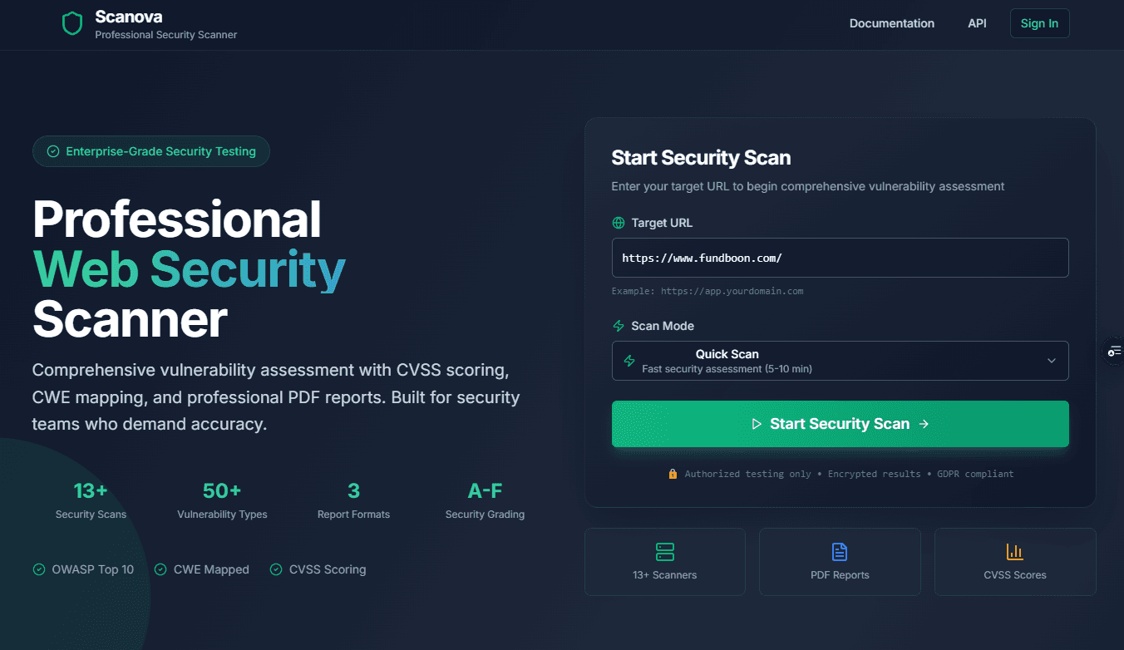Click the checkmark beside OWASP Top 10
Screen dimensions: 1124x650
[x=38, y=569]
